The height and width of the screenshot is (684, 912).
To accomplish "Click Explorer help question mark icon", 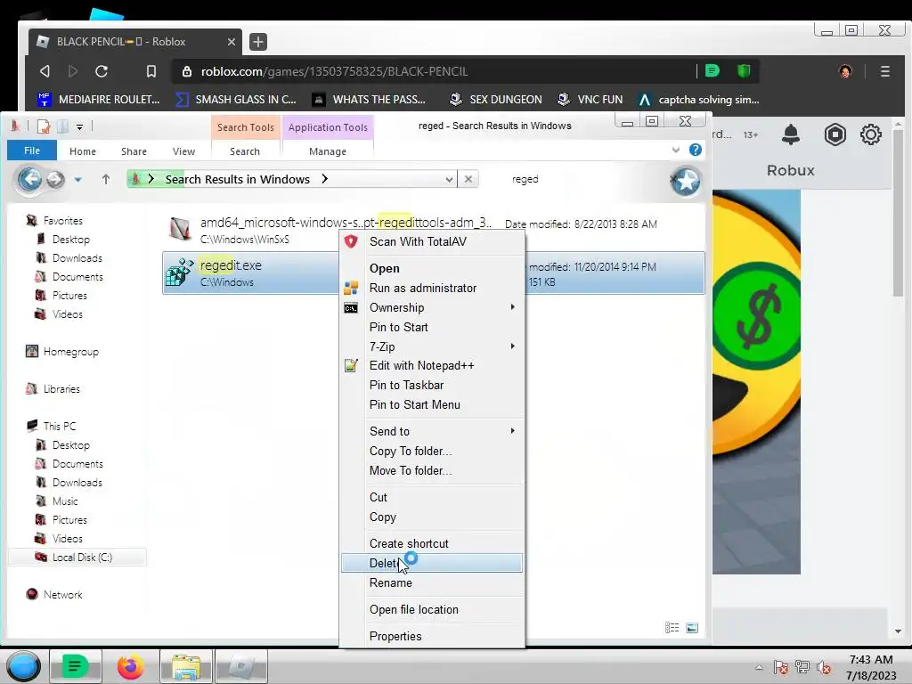I will click(695, 150).
